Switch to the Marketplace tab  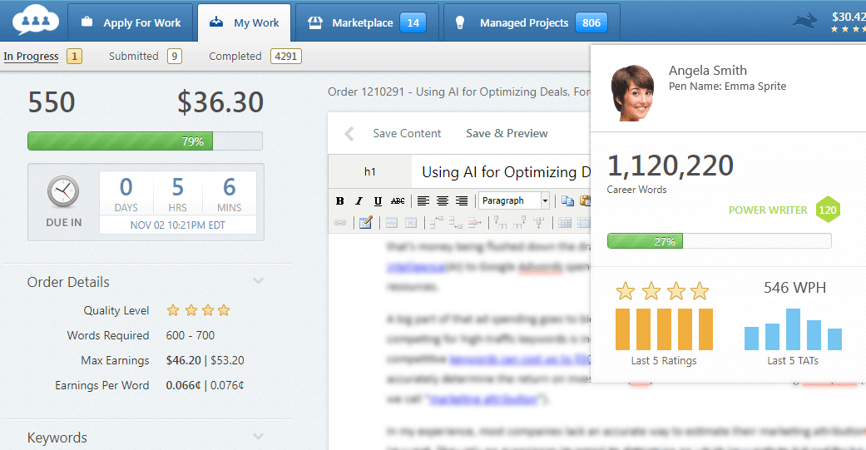(x=362, y=22)
